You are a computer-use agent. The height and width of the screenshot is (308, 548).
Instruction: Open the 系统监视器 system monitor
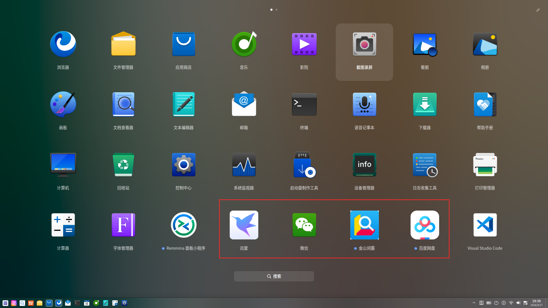click(x=244, y=165)
